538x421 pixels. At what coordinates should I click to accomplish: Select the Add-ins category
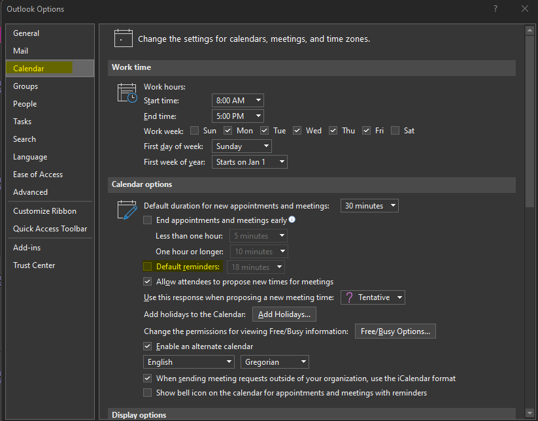pos(50,247)
